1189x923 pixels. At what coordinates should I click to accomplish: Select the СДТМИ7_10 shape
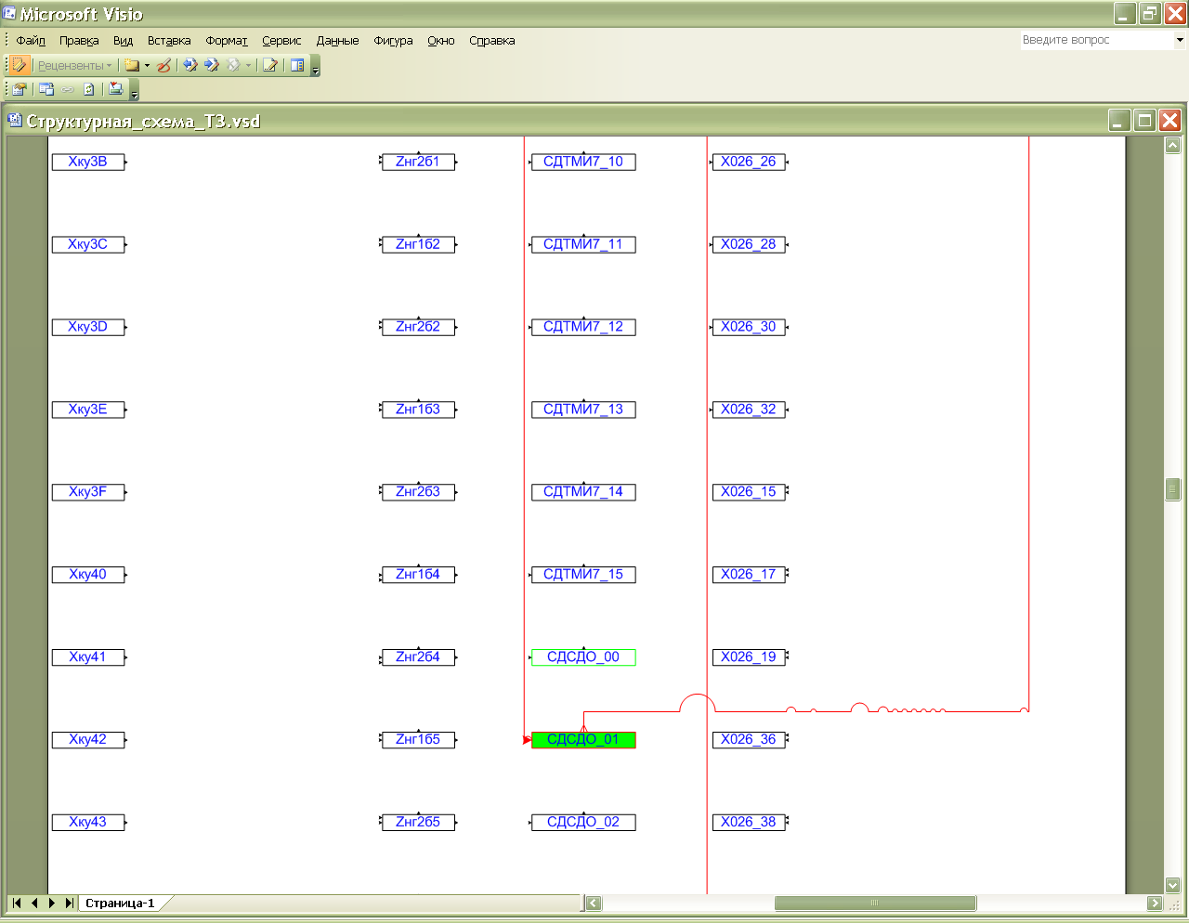pyautogui.click(x=583, y=162)
